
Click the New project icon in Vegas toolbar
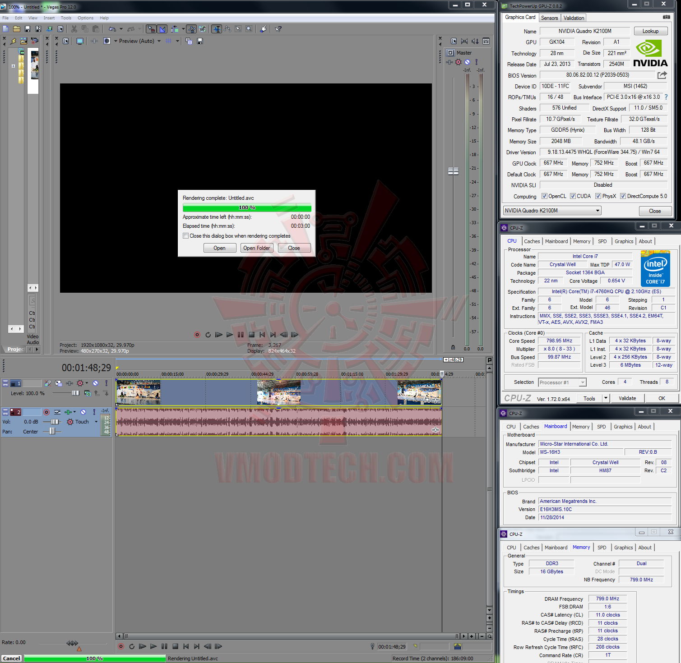click(x=6, y=29)
